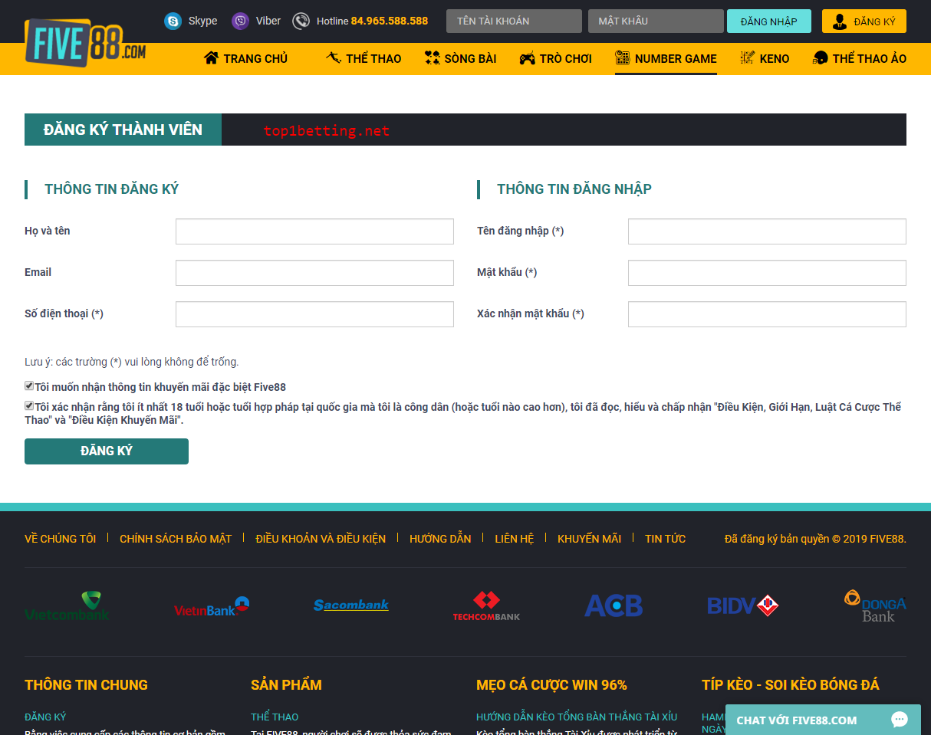Open Hướng Dẫn Kèo Tổng Bàn Thắng Tài Xỉu link

tap(577, 717)
